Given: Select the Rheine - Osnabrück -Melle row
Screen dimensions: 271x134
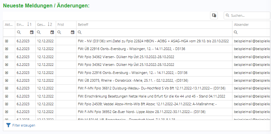Looking at the screenshot, I should 133,80.
